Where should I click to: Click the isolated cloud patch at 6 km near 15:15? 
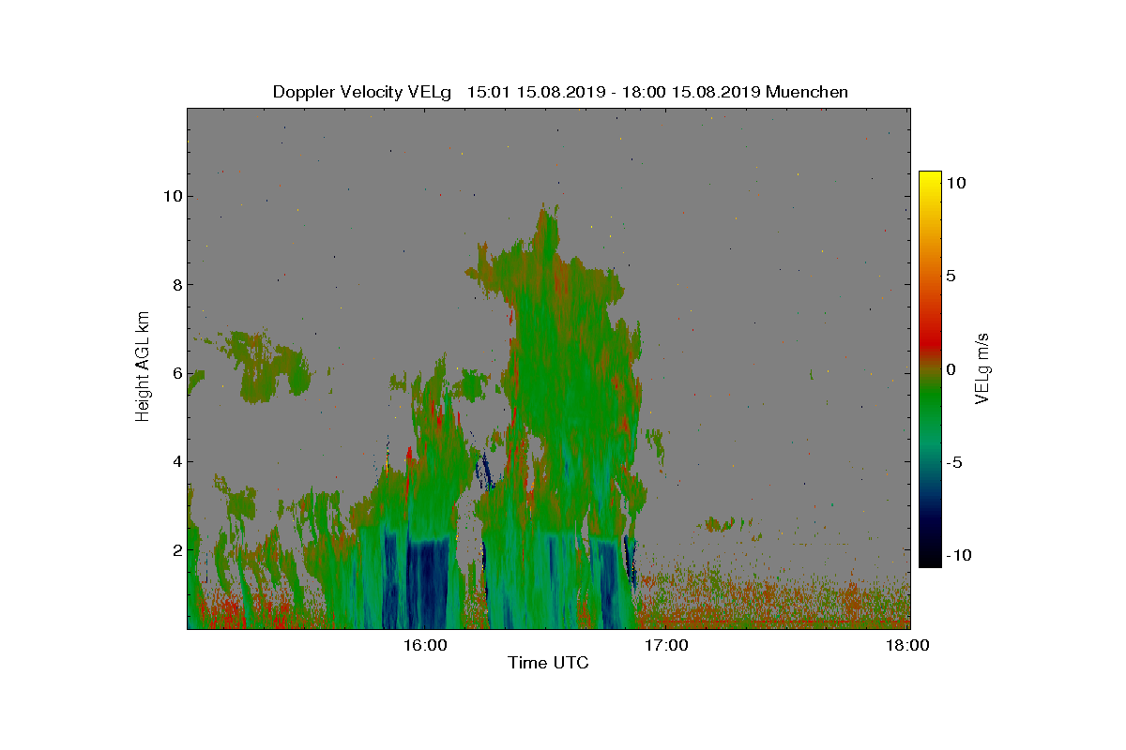[x=260, y=367]
